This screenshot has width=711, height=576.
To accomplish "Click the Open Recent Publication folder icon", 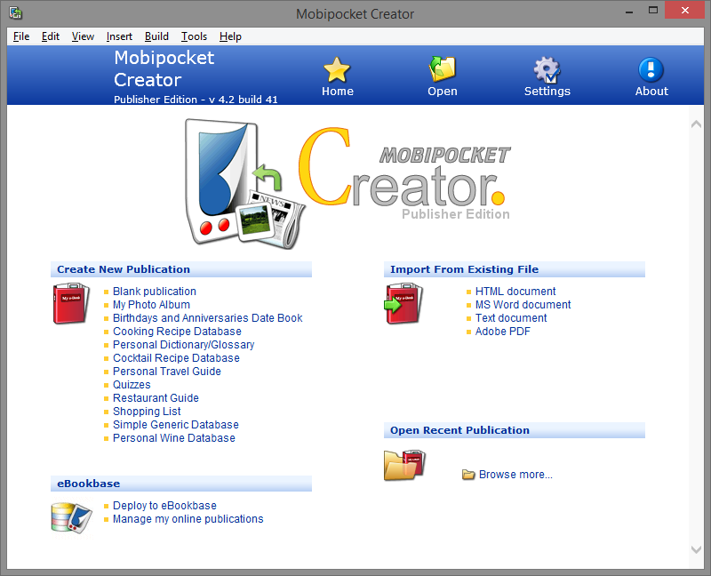I will coord(404,465).
